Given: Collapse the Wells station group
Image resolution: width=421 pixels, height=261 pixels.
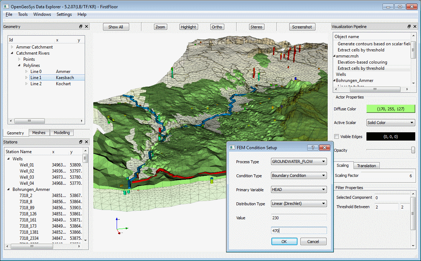Looking at the screenshot, I should tap(8, 159).
